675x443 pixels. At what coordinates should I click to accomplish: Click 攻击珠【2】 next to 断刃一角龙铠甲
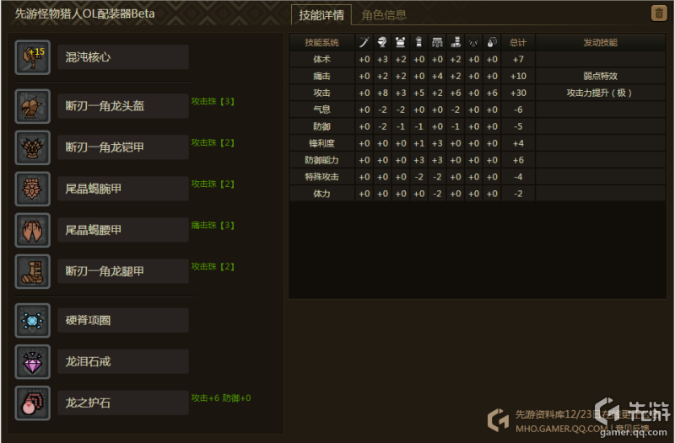click(213, 142)
